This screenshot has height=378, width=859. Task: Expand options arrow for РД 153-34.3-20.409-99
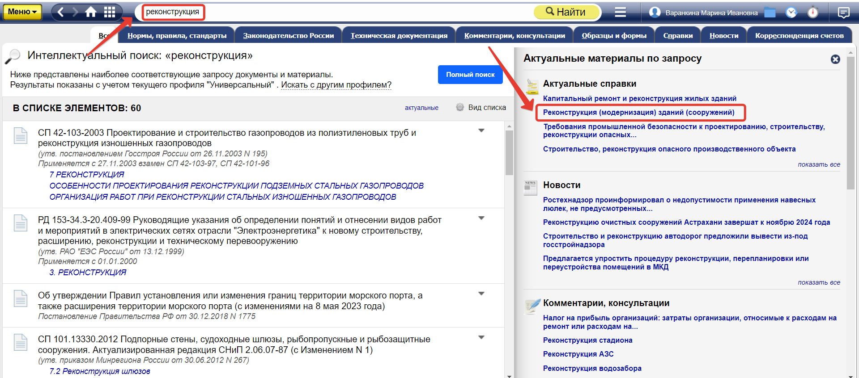click(481, 218)
